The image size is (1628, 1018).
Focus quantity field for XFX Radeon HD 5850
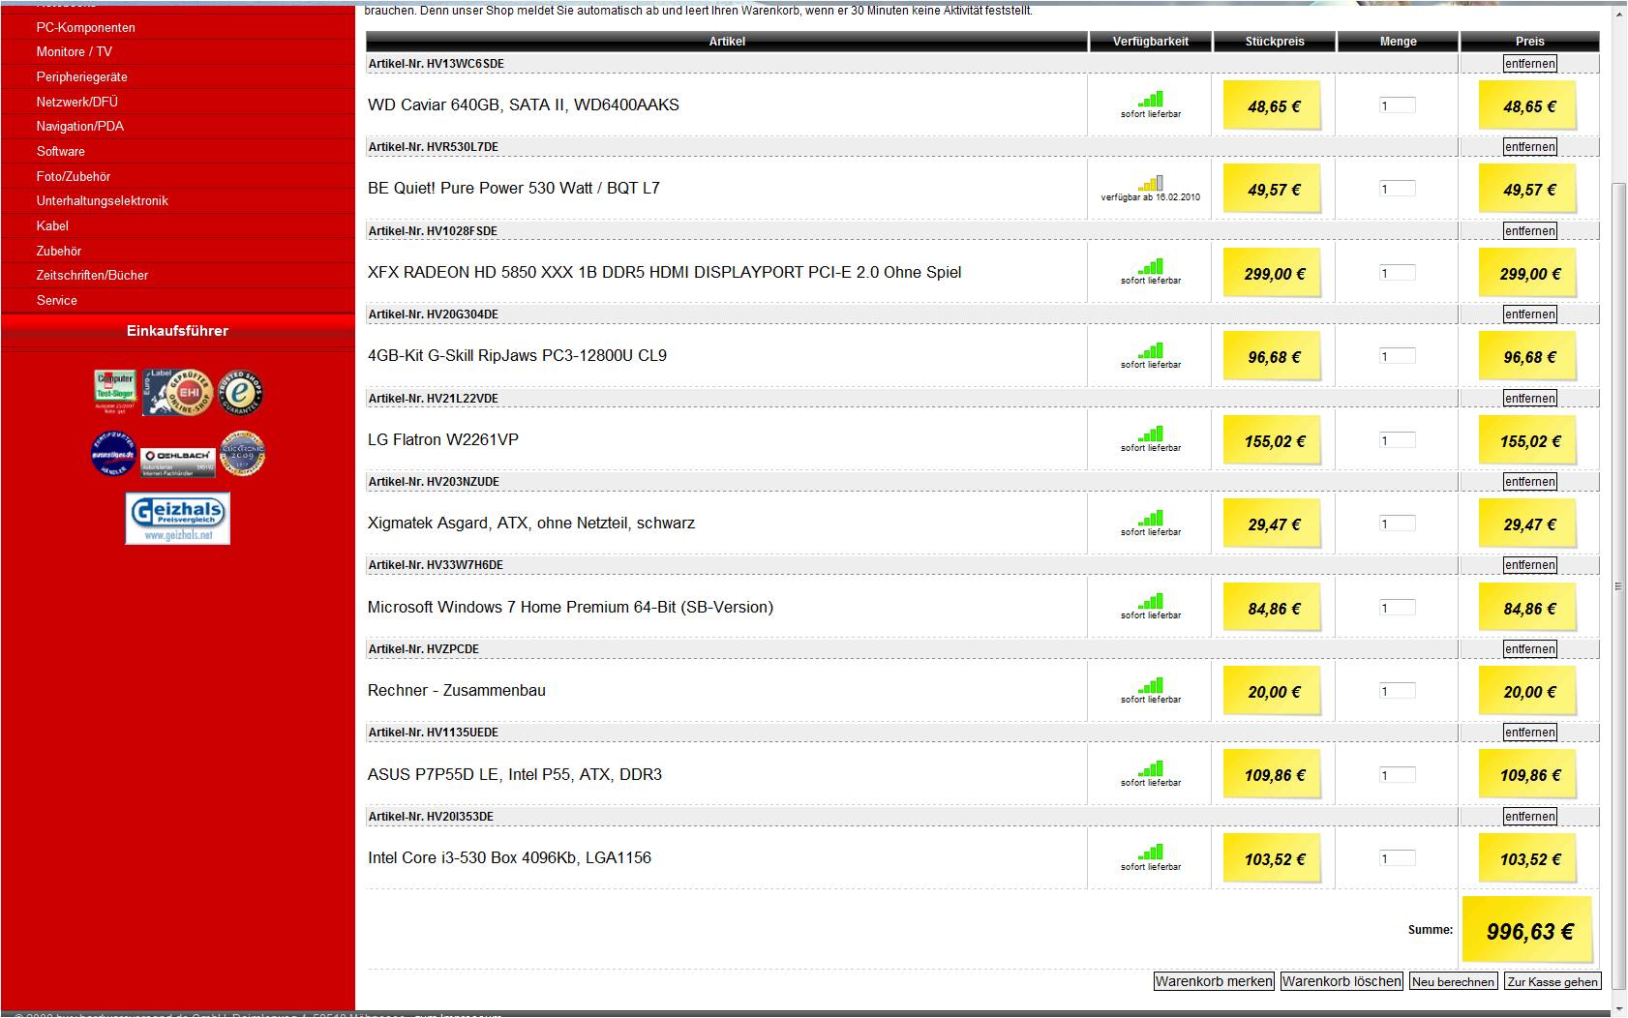click(1398, 273)
